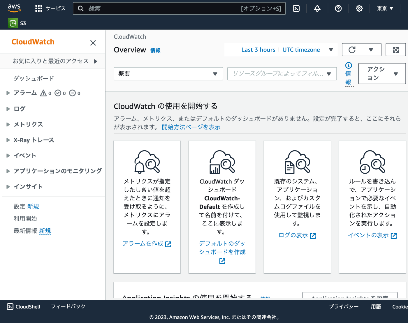
Task: Click the OK checkmark alarm count icon
Action: click(58, 93)
